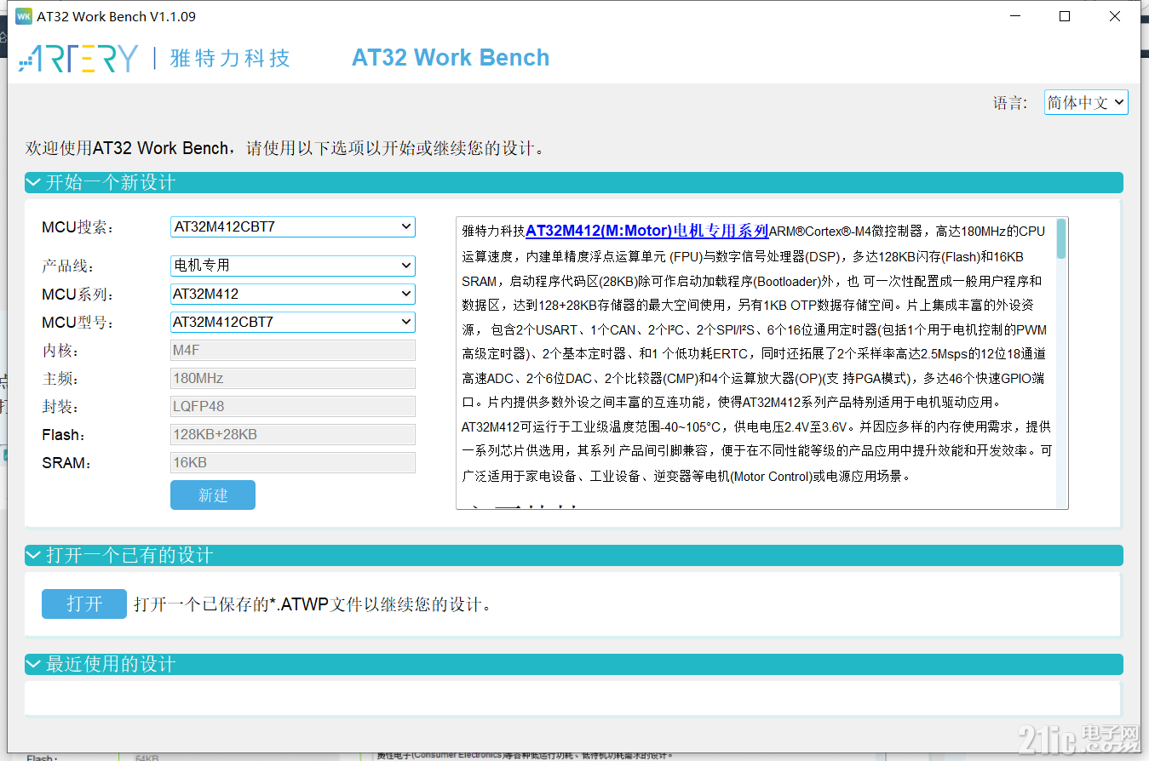Open the MCU型号 dropdown
Screen dimensions: 1149x761
[x=293, y=322]
